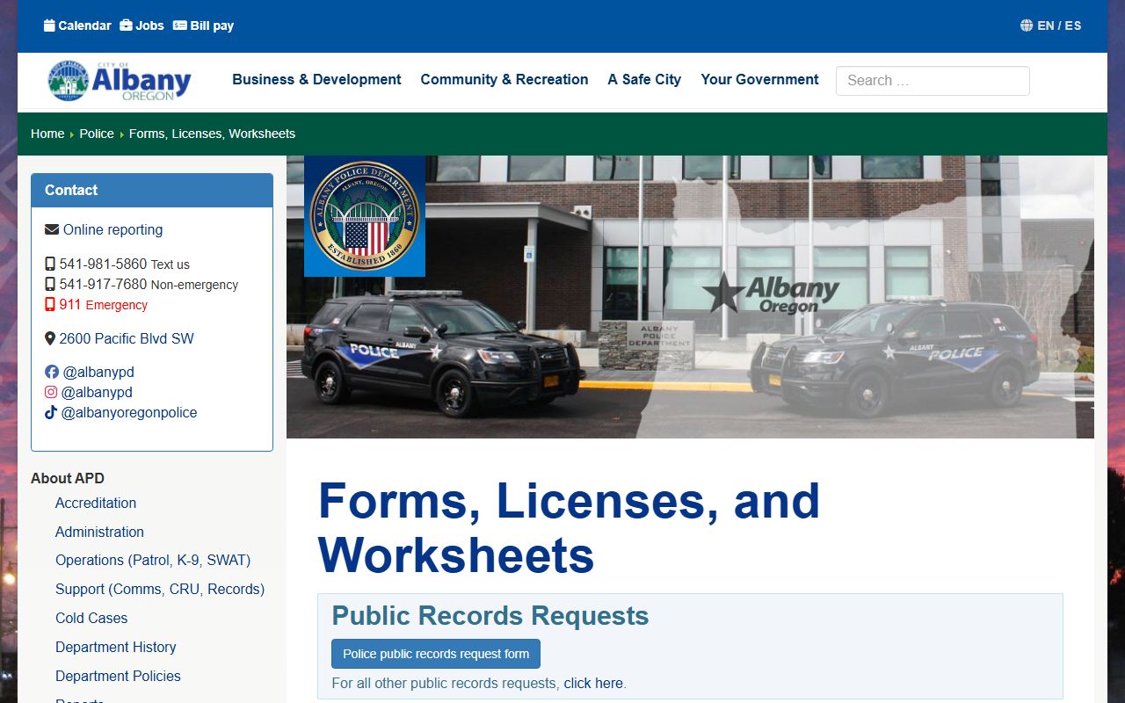Open Operations (Patrol, K-9, SWAT) link
The width and height of the screenshot is (1125, 703).
(x=153, y=560)
